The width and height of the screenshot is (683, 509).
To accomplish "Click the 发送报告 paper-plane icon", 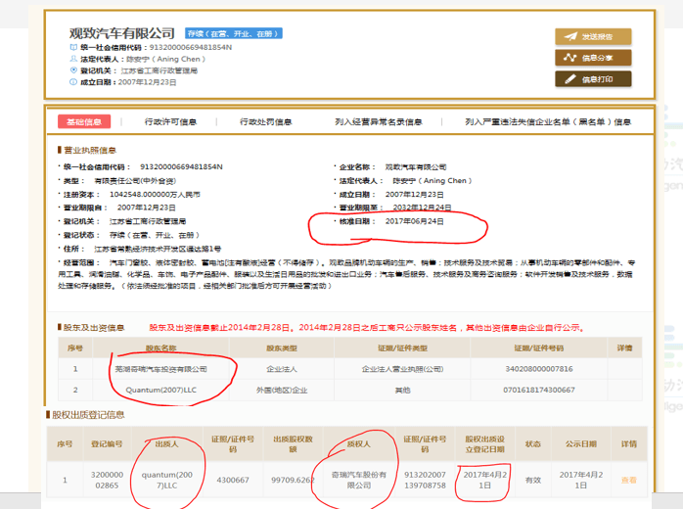I will tap(570, 36).
